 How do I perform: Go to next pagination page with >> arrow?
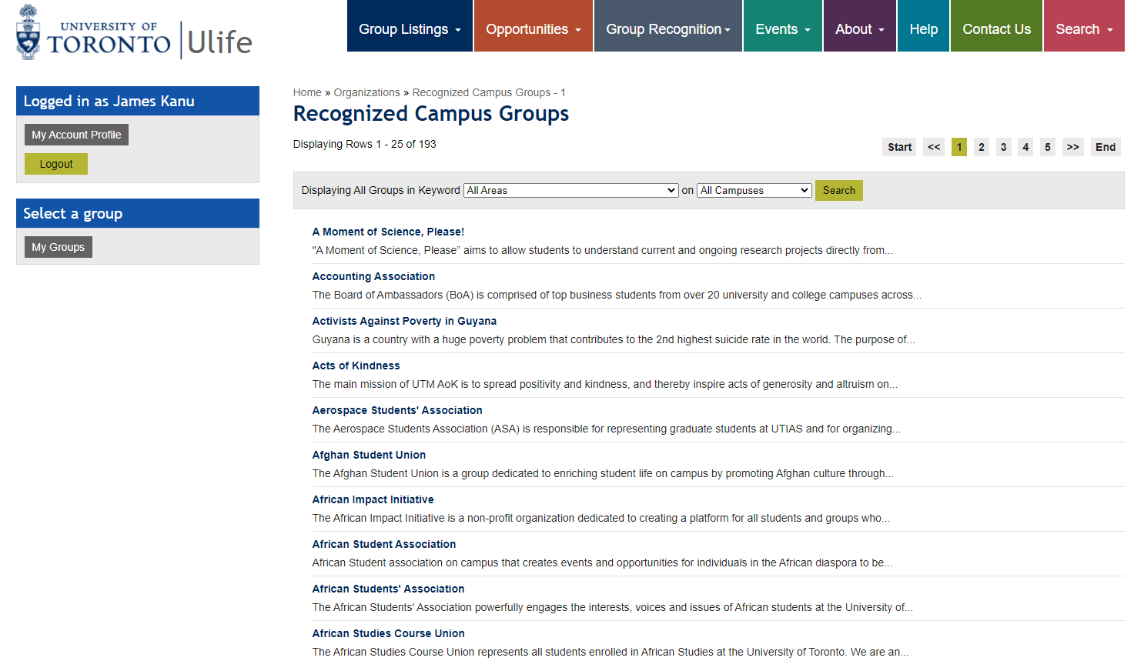1072,147
